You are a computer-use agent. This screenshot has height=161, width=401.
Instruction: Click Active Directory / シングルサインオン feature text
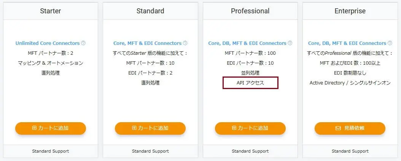[350, 83]
